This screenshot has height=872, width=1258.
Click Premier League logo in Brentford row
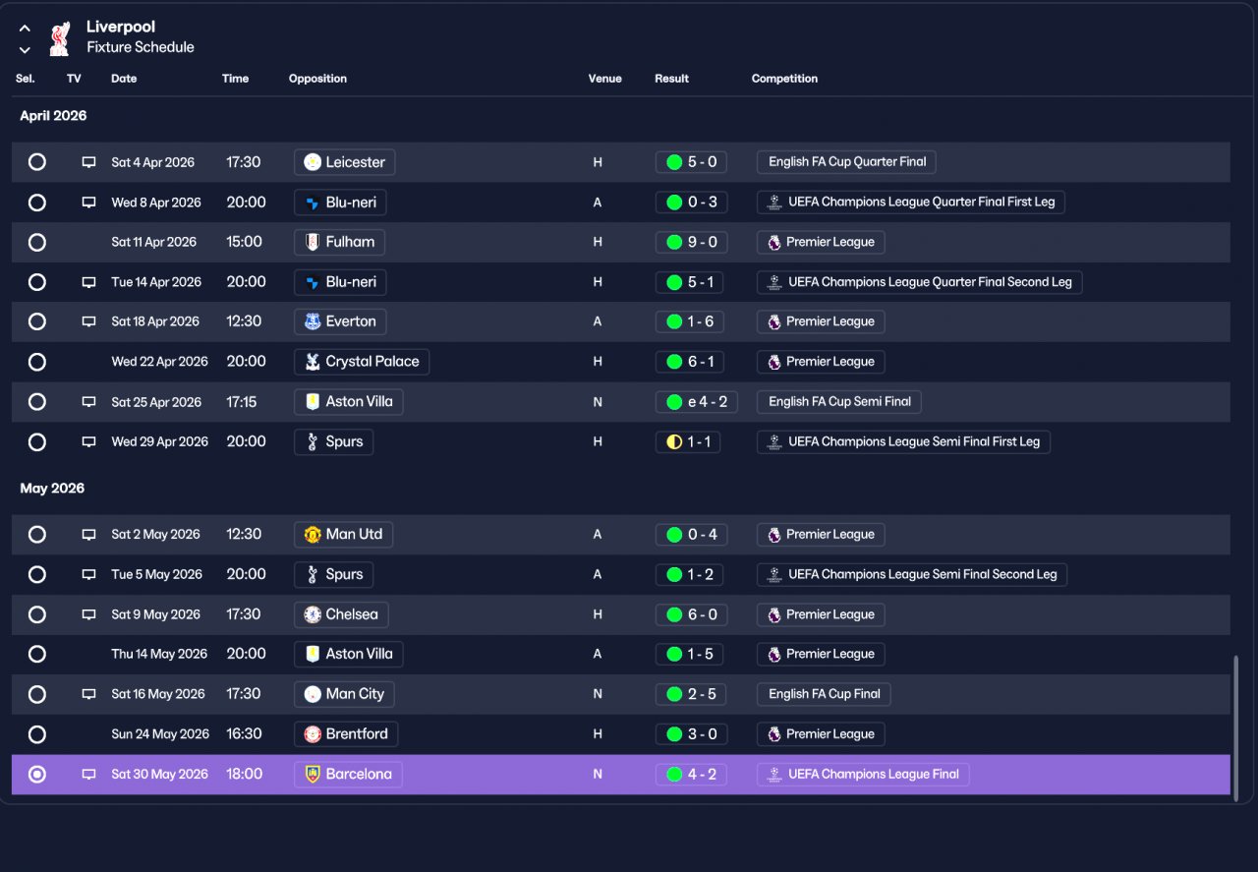click(x=774, y=734)
